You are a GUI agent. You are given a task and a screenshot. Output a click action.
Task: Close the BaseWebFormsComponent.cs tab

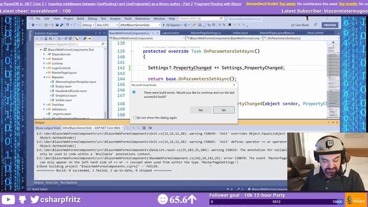point(158,33)
